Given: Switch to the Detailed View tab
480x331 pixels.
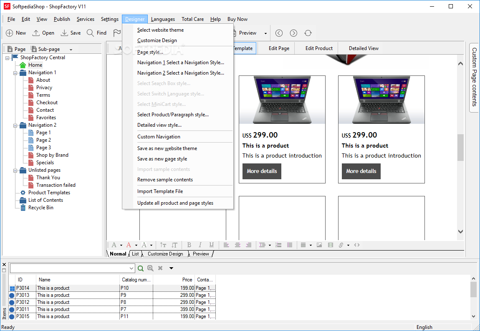Looking at the screenshot, I should (x=364, y=48).
